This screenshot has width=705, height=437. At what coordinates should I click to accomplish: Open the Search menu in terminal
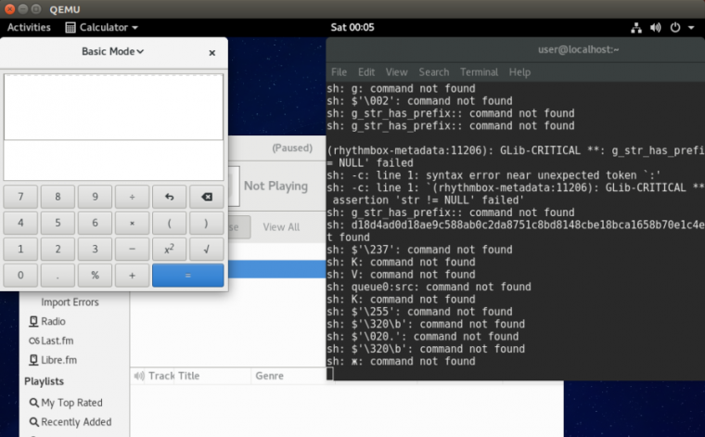point(434,72)
